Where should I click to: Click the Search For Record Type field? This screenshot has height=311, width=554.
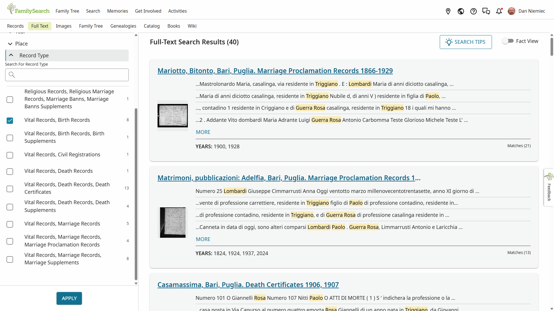click(67, 75)
